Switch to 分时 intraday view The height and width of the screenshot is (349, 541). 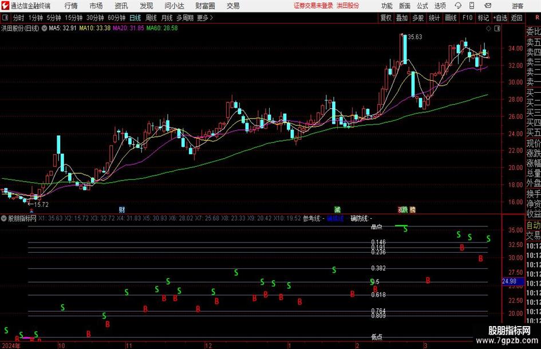click(19, 18)
